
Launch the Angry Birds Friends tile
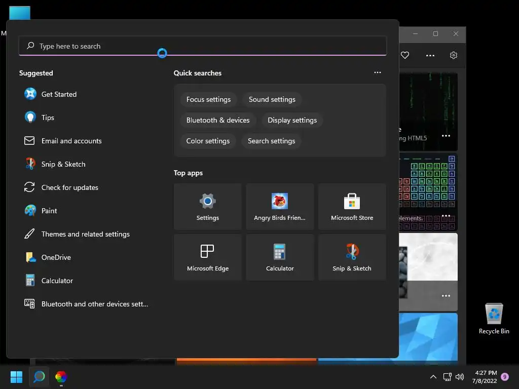(280, 207)
